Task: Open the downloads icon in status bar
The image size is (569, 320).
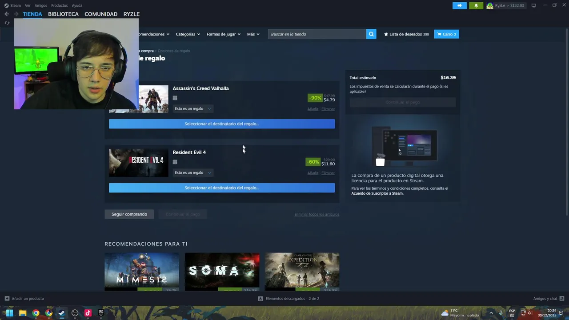Action: (260, 299)
